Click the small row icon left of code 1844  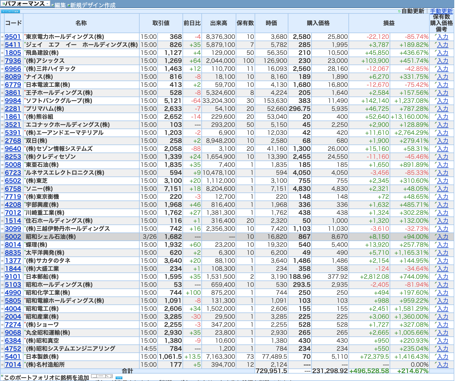click(x=2, y=269)
